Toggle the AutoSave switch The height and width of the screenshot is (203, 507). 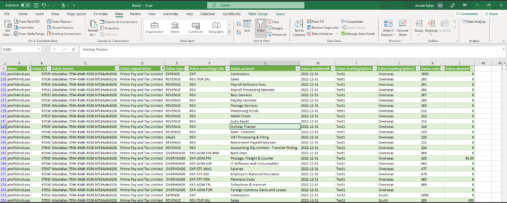[25, 5]
